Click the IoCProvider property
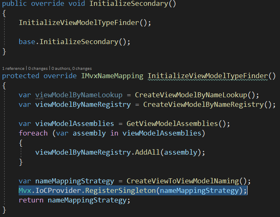The width and height of the screenshot is (280, 217). point(58,190)
